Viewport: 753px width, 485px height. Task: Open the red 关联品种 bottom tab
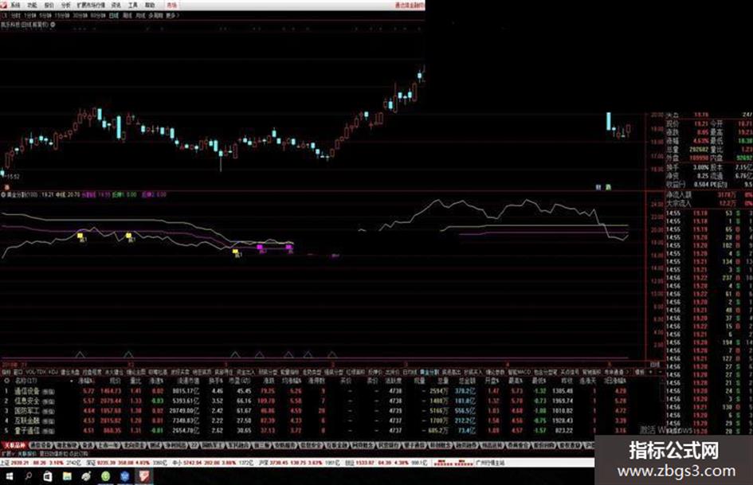coord(14,446)
